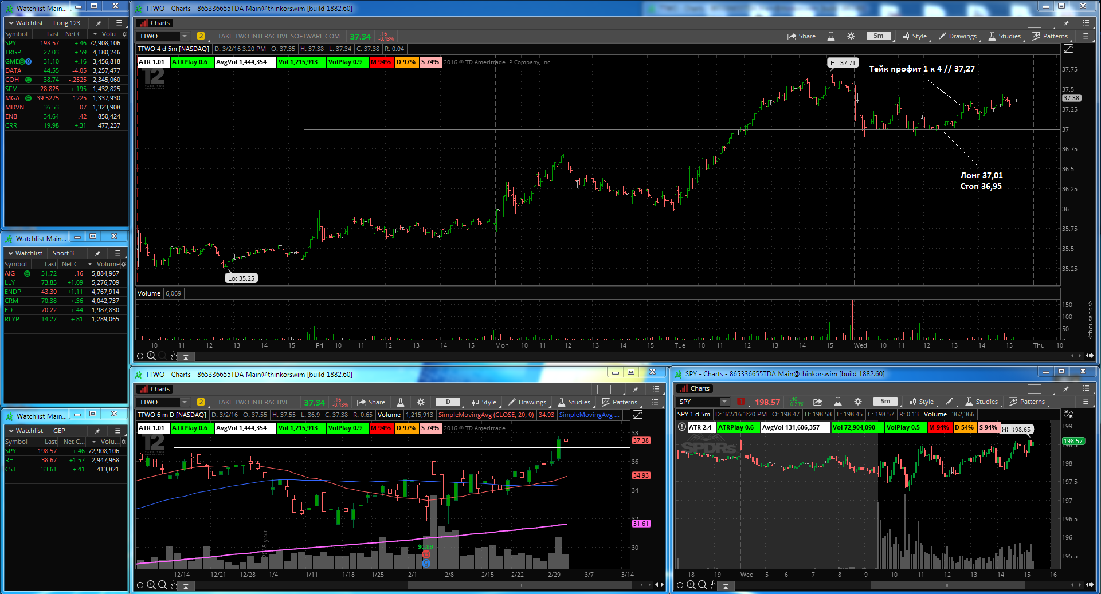Click flask icon in SPY chart toolbar
Image resolution: width=1101 pixels, height=594 pixels.
point(838,402)
